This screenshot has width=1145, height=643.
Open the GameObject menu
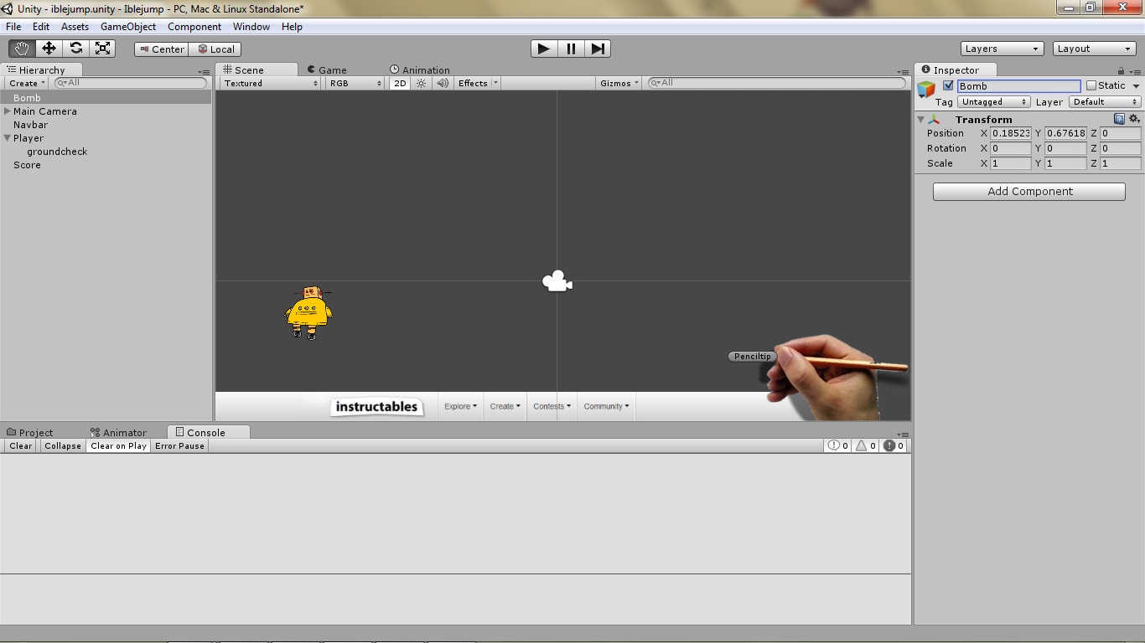pos(128,27)
